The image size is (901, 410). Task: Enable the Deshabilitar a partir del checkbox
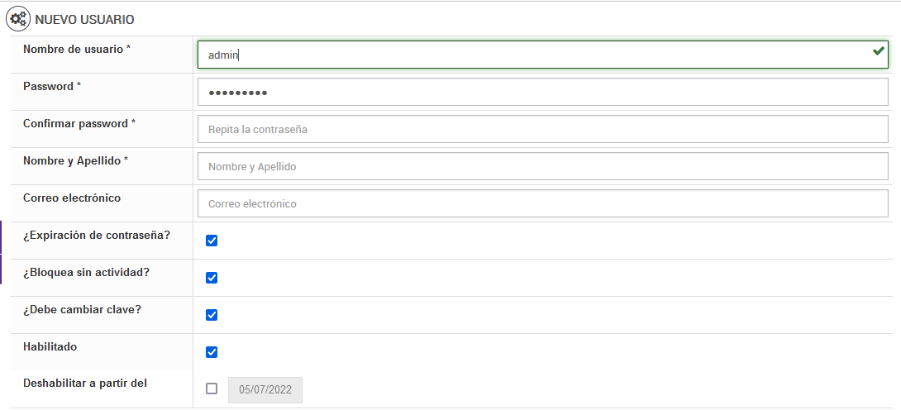click(x=212, y=389)
